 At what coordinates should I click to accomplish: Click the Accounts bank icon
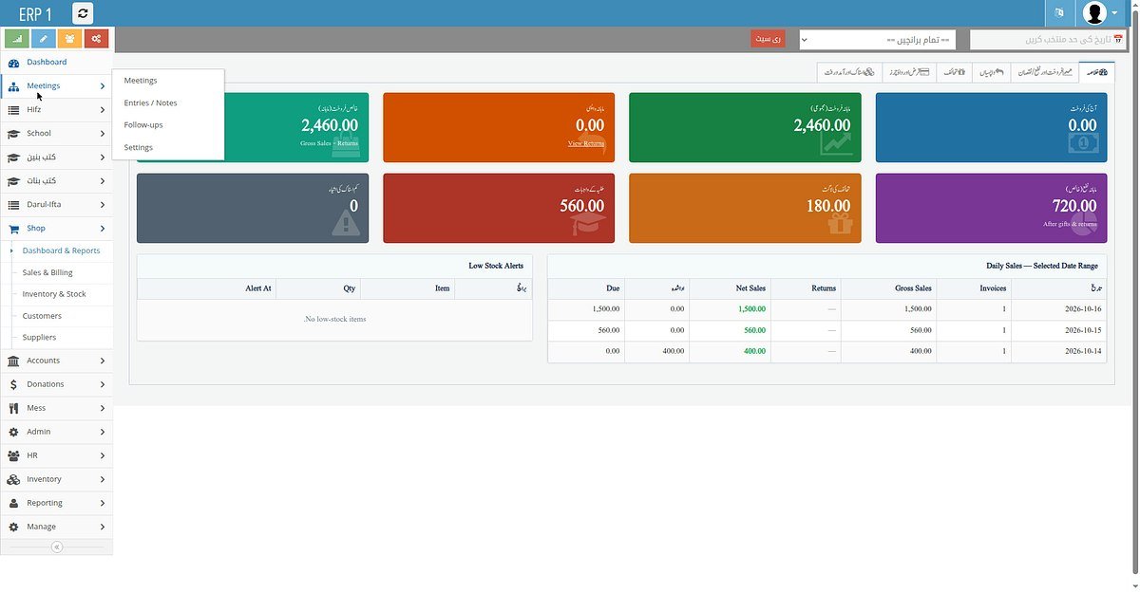pos(13,361)
